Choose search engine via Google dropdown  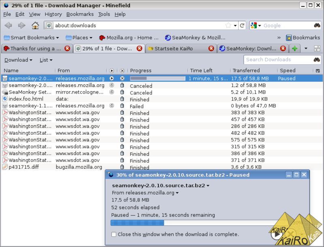tap(256, 25)
